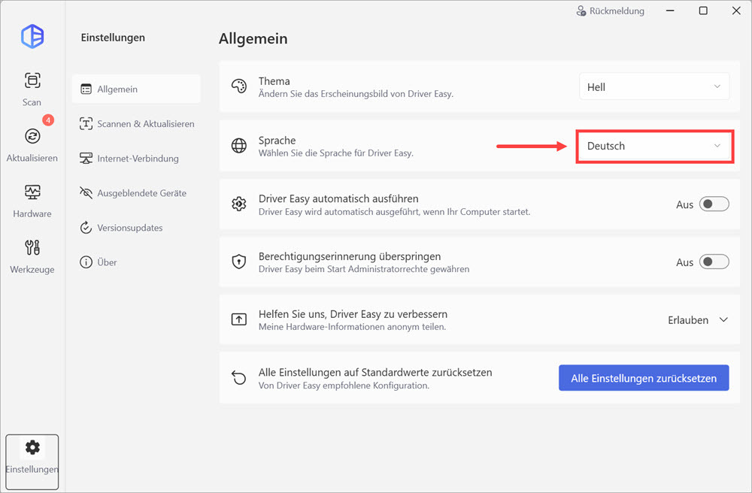752x493 pixels.
Task: Click Alle Einstellungen zurücksetzen button
Action: tap(644, 378)
